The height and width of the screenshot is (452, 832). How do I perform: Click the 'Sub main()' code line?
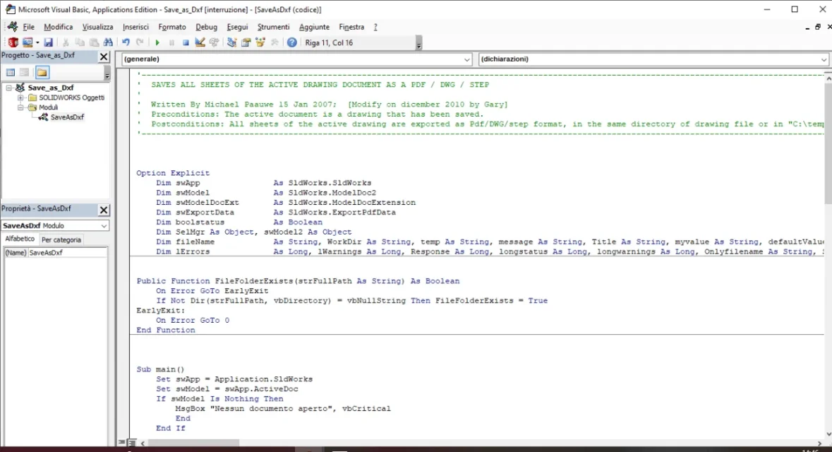(x=160, y=369)
